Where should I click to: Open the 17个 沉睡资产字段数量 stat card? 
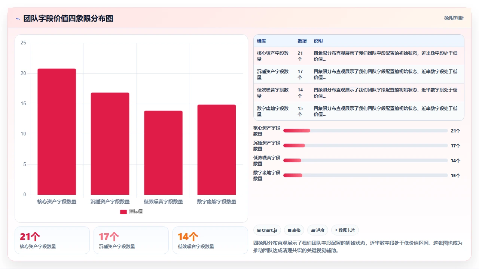pyautogui.click(x=131, y=240)
